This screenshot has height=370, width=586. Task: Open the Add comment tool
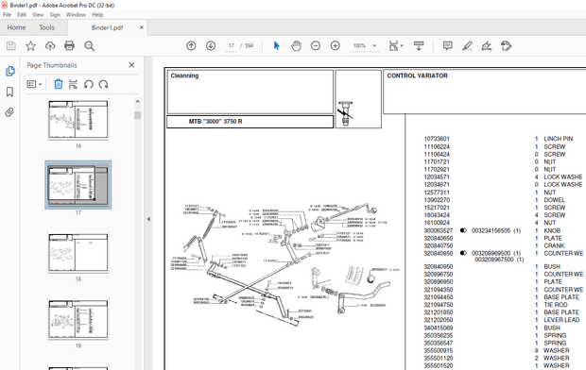coord(447,46)
